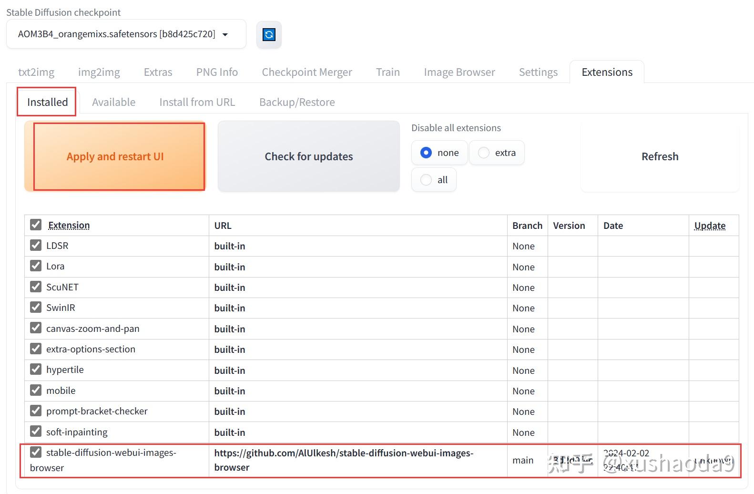Go to the Settings tab
Viewport: 754px width, 494px height.
coord(538,72)
